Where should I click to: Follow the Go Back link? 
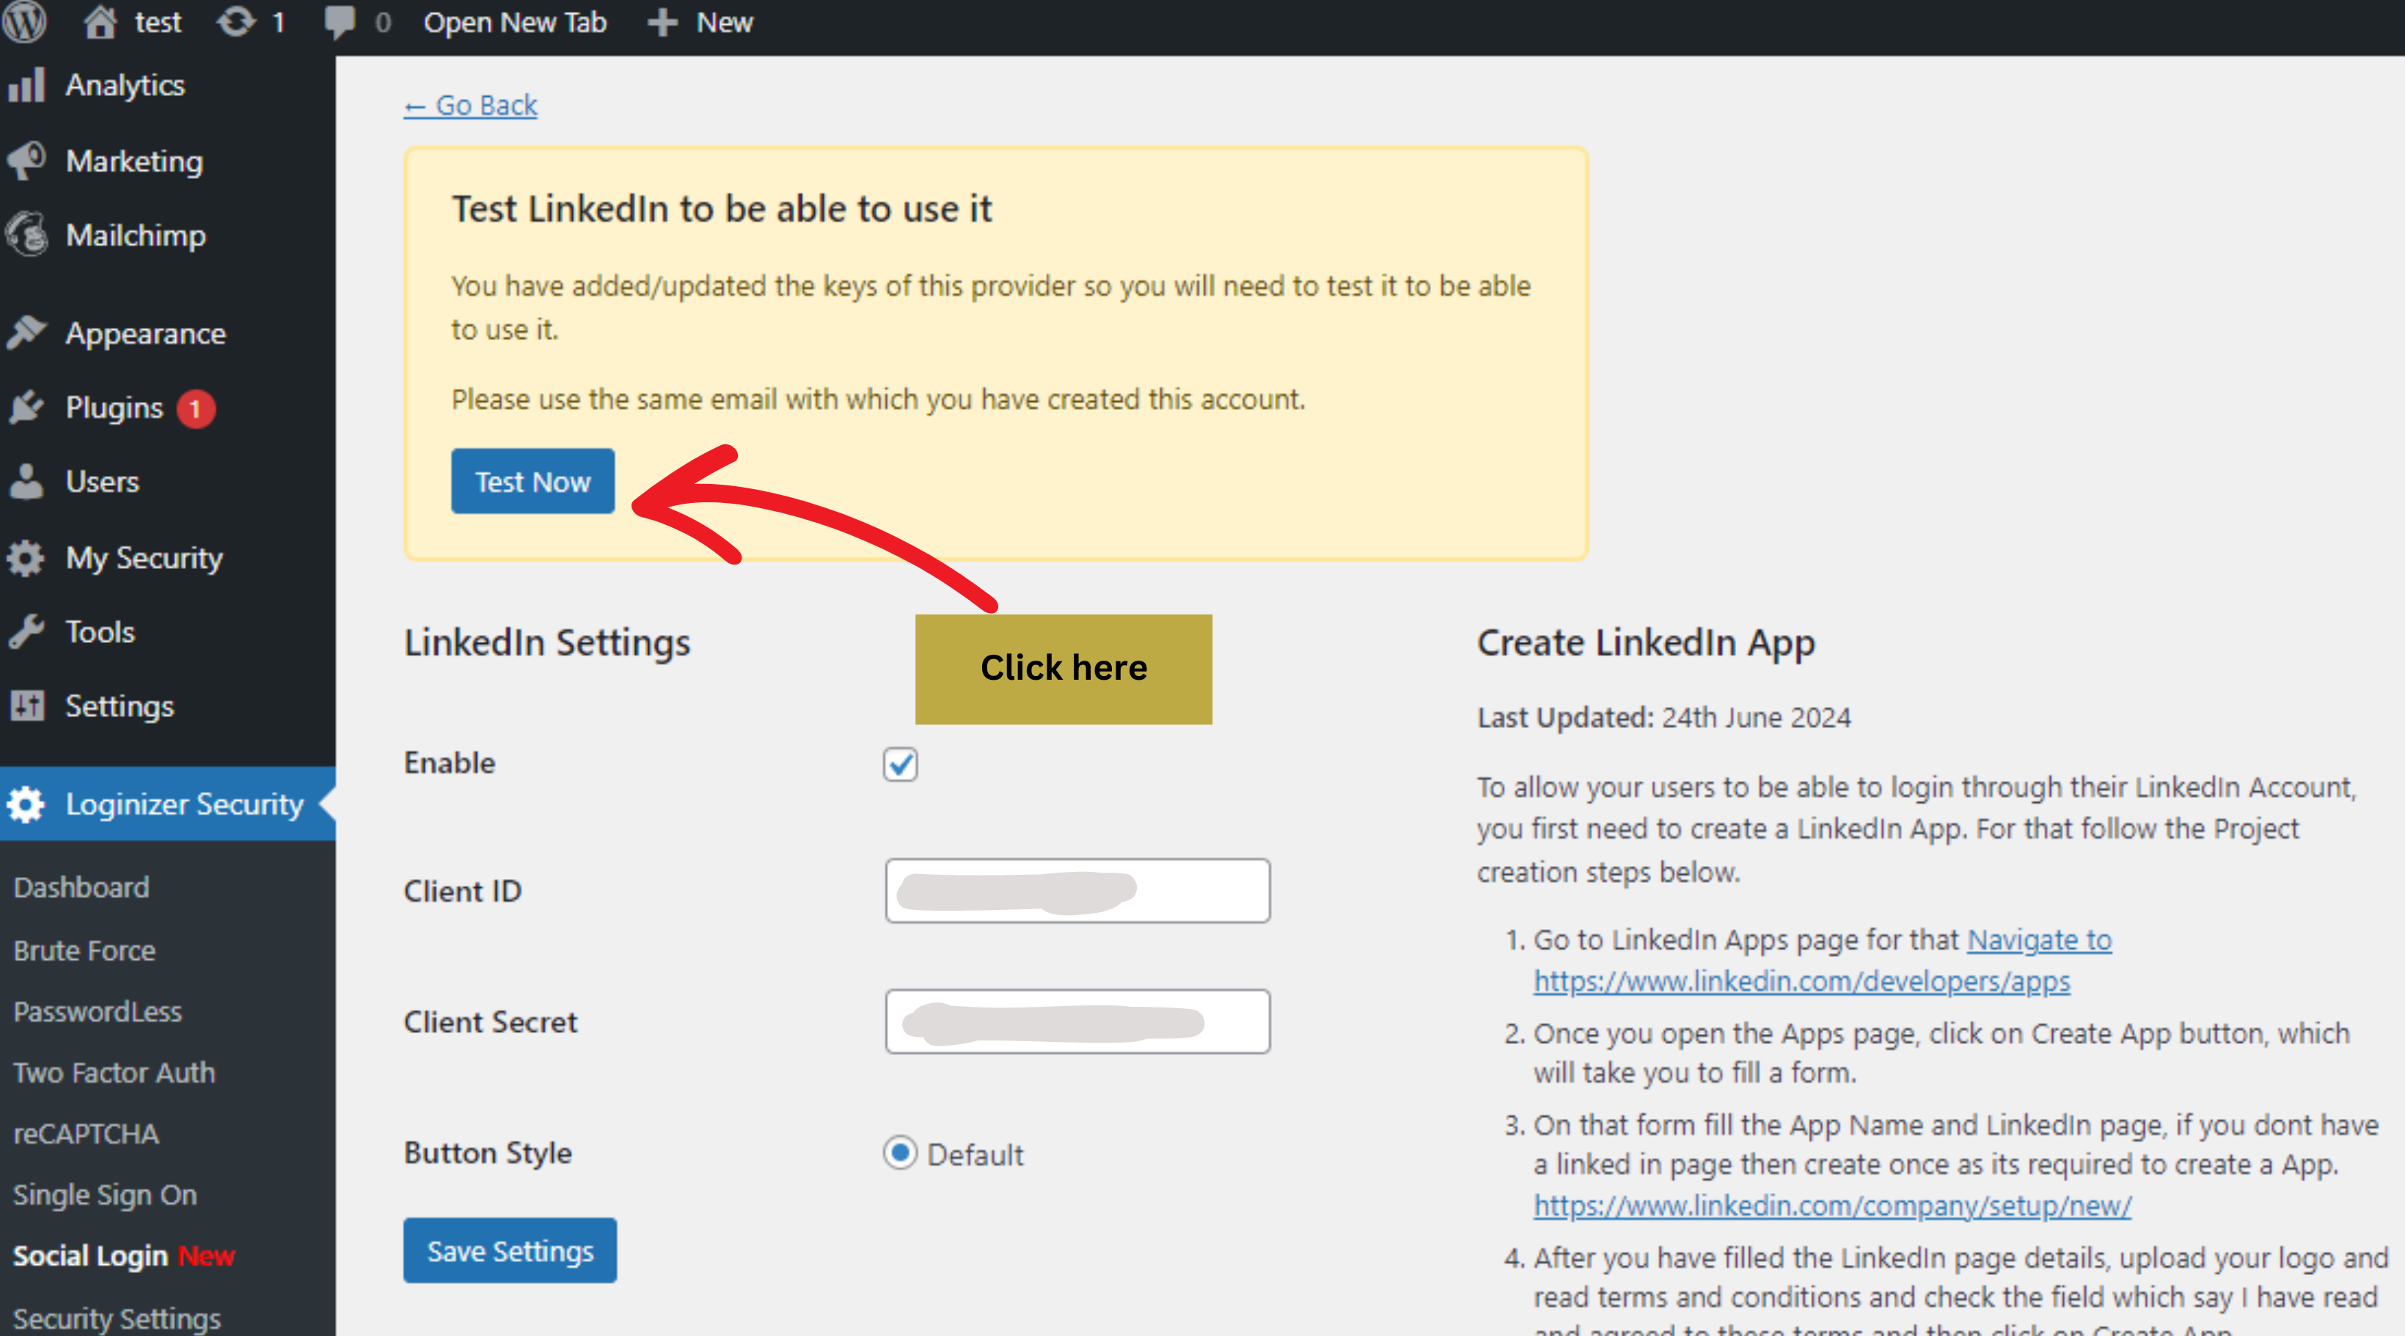471,106
